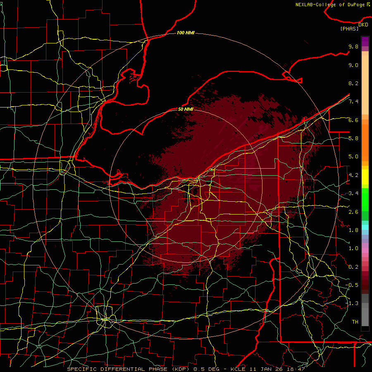The height and width of the screenshot is (372, 372).
Task: Click the 6.6 scale value
Action: point(353,120)
